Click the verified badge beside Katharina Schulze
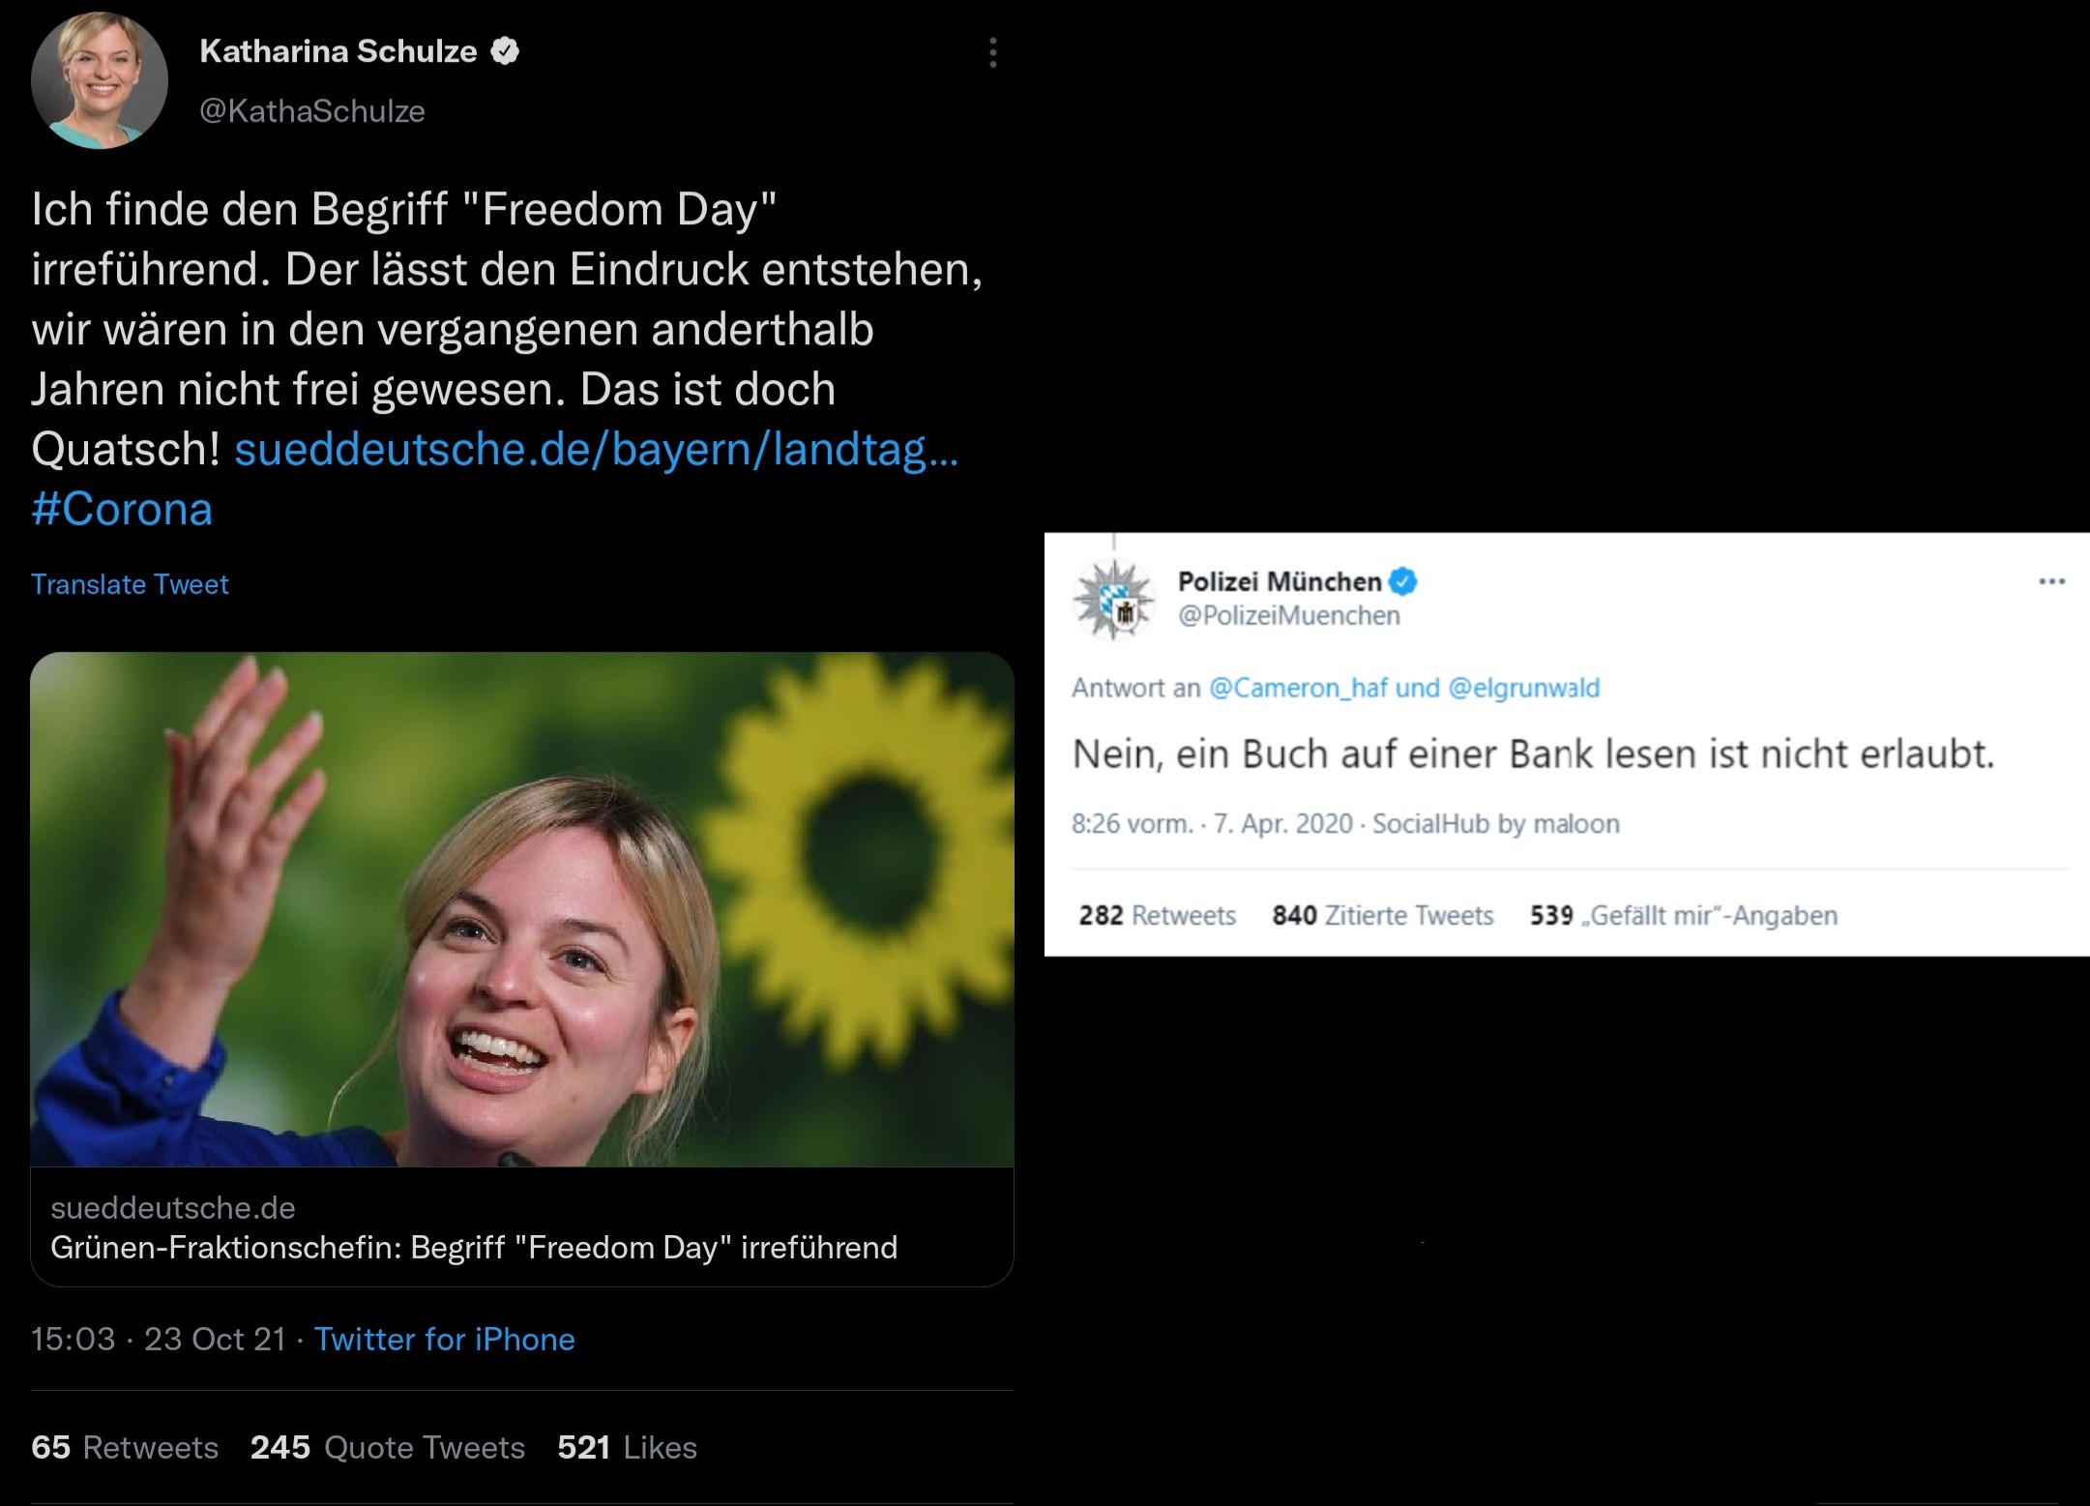Image resolution: width=2090 pixels, height=1506 pixels. (x=505, y=50)
